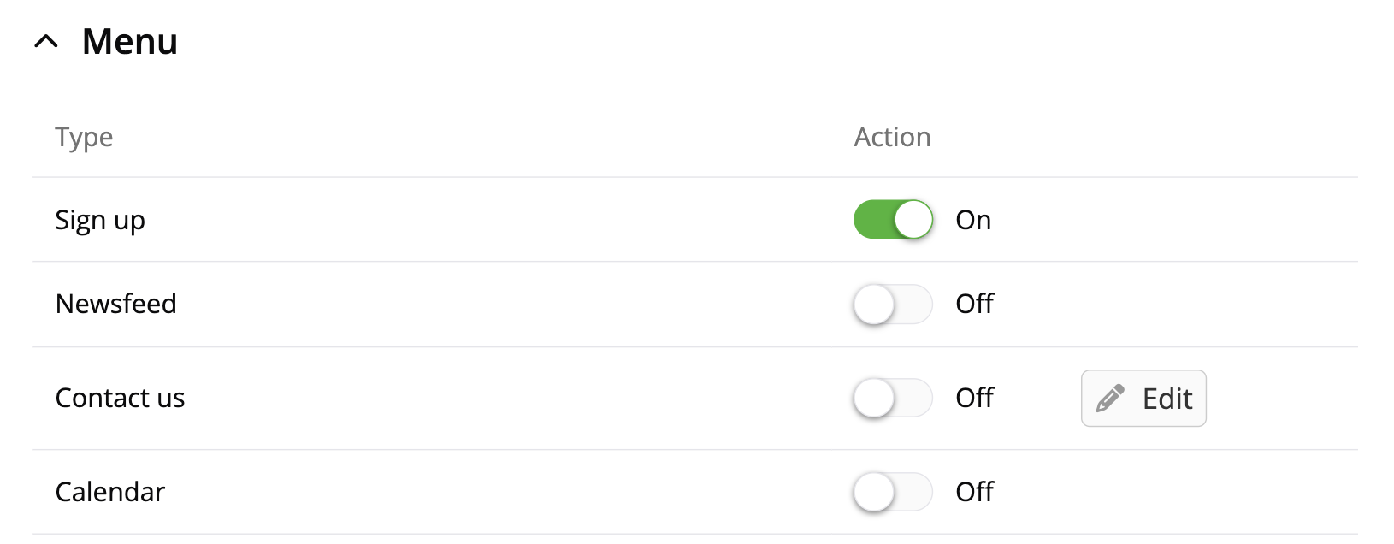Edit the Contact us menu item
This screenshot has height=544, width=1394.
point(1143,399)
